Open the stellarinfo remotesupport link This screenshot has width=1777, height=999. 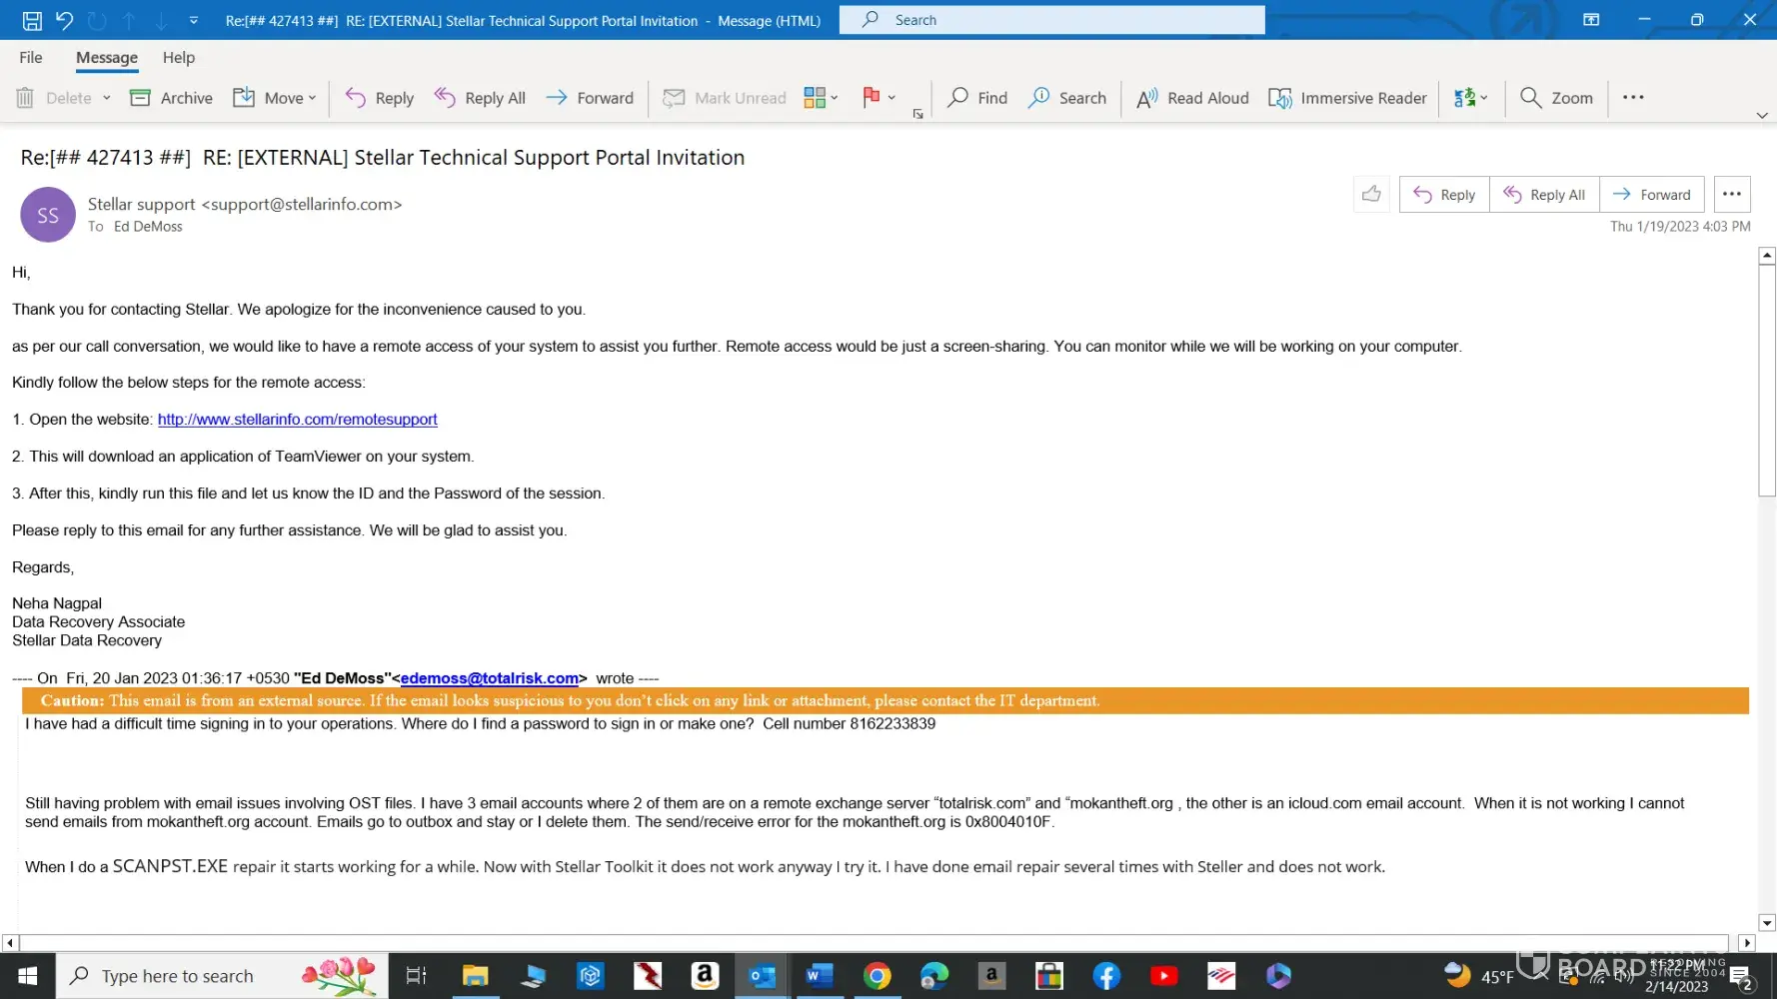[297, 420]
